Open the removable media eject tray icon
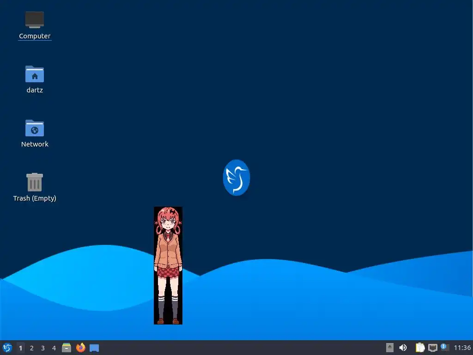This screenshot has height=355, width=473. [x=390, y=348]
